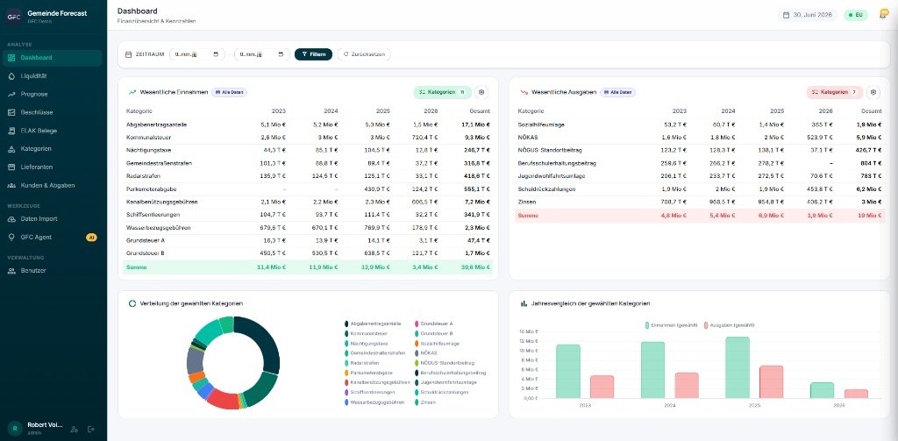Open notifications via the bell icon
Viewport: 898px width, 441px height.
point(882,15)
